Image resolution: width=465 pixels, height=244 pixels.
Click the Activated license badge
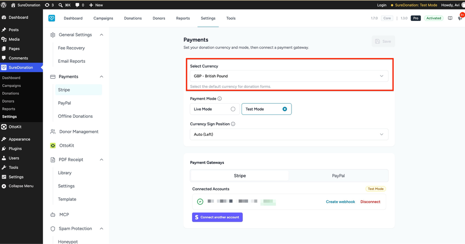click(434, 18)
